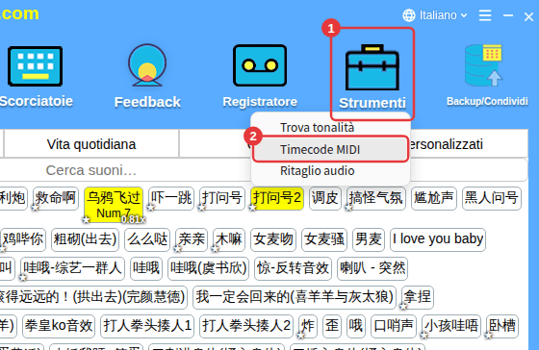
Task: Switch to the Vita quotidiana tab
Action: (x=91, y=144)
